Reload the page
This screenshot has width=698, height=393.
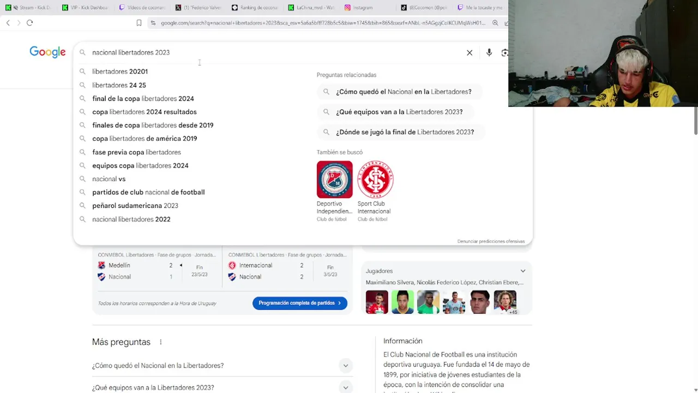[x=29, y=23]
